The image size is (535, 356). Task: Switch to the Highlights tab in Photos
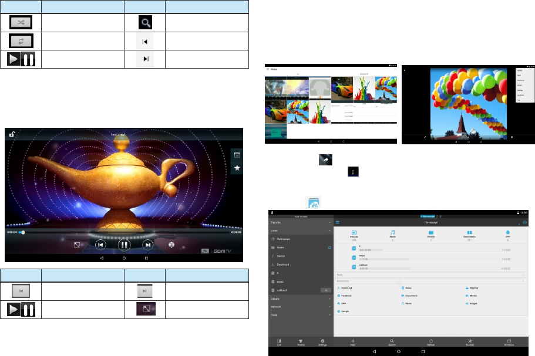364,74
